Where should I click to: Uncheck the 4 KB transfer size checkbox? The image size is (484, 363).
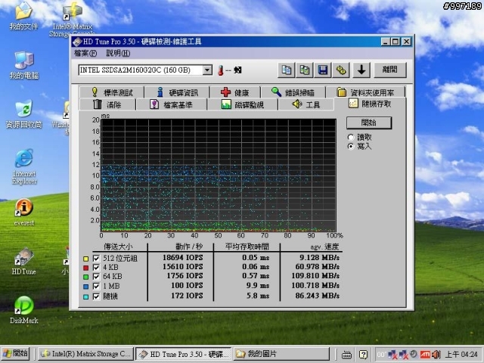point(96,267)
